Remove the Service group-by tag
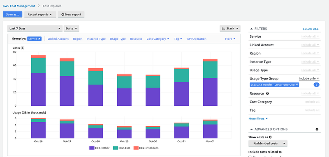The height and width of the screenshot is (157, 329). [39, 39]
